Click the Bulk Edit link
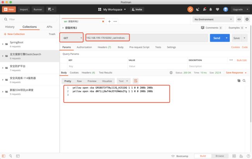Viewport: 252px width, 159px height. point(242,60)
